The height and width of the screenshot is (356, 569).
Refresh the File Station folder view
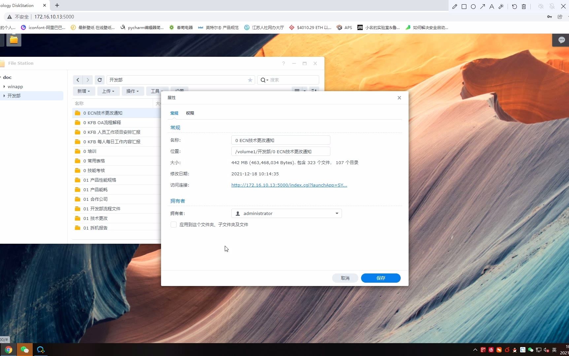point(100,80)
